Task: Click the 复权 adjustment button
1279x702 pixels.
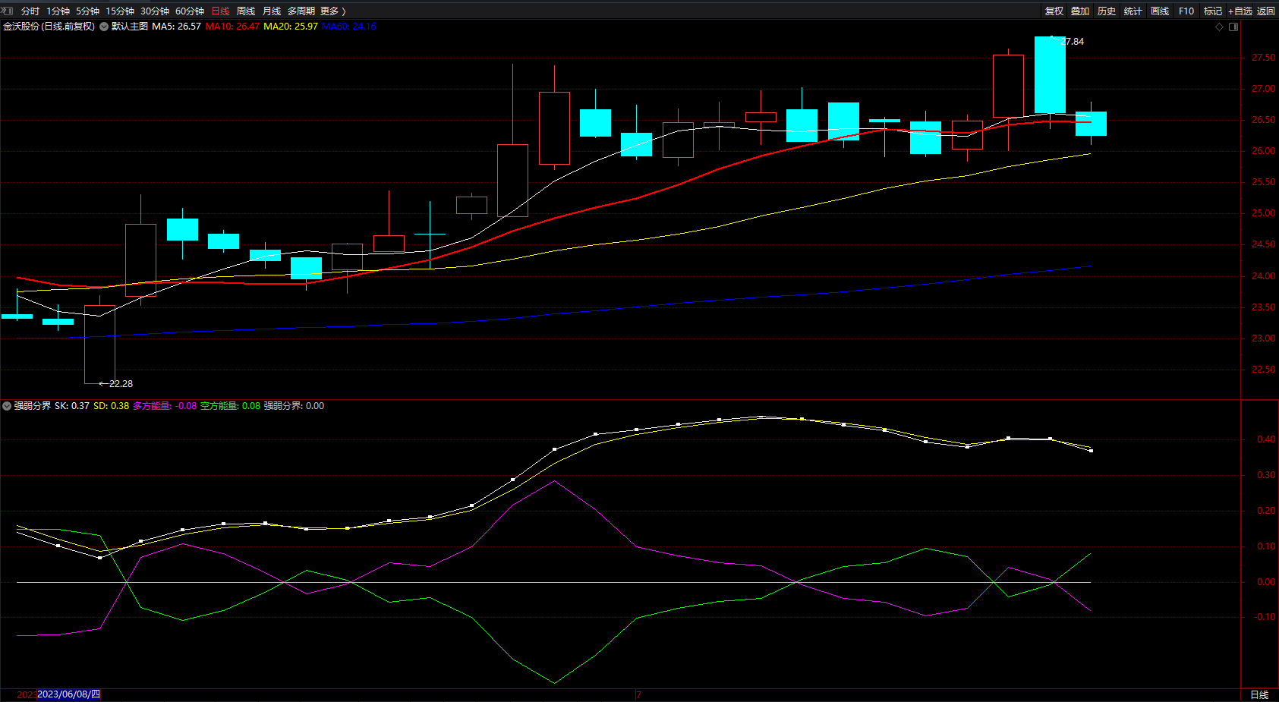Action: pos(1054,11)
